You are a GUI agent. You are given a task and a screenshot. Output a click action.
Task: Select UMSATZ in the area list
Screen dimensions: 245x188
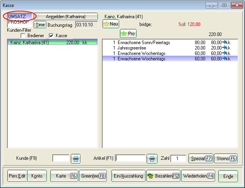pos(17,17)
